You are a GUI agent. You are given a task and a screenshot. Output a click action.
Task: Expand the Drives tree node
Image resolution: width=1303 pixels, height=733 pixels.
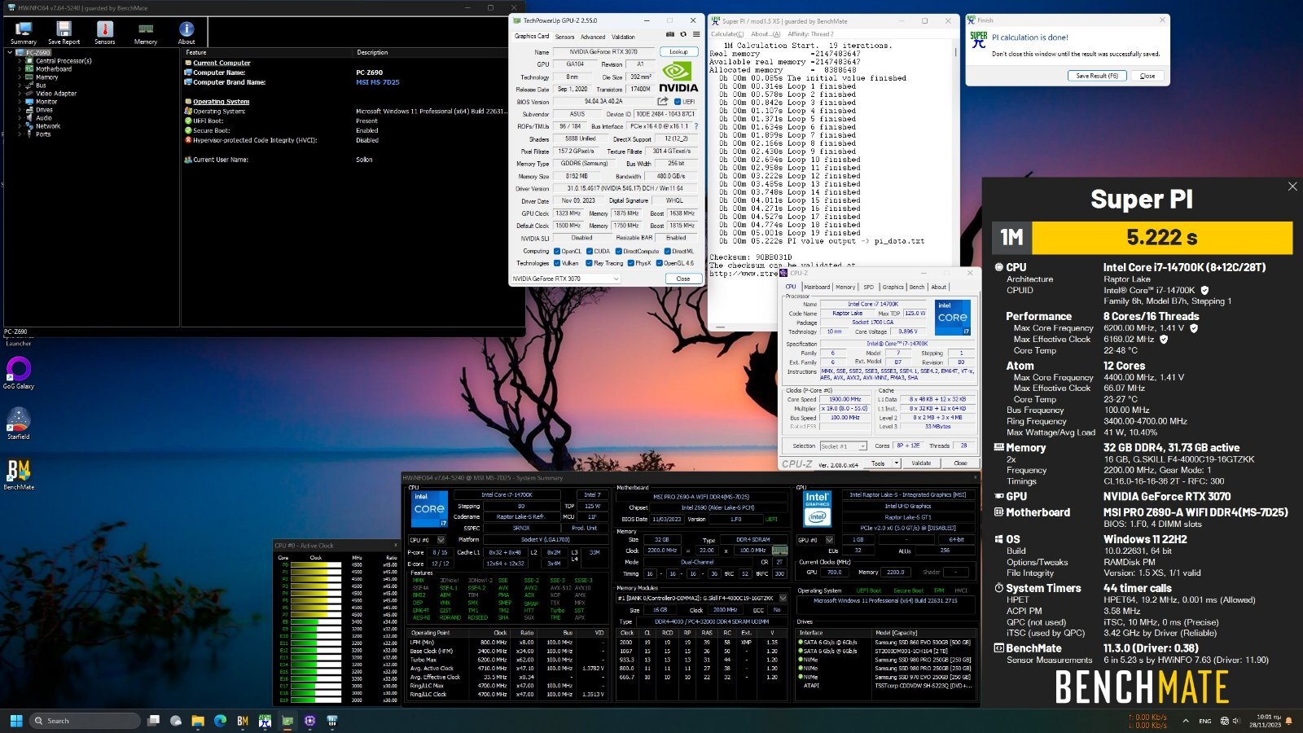pyautogui.click(x=20, y=109)
